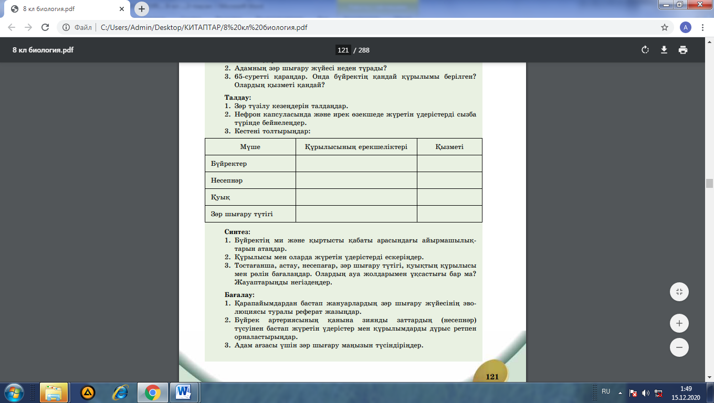
Task: Click the network status tray icon
Action: (658, 393)
